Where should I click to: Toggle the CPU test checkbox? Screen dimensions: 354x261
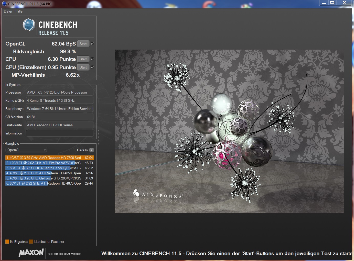click(92, 59)
